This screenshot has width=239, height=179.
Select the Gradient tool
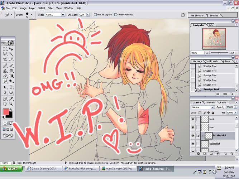pyautogui.click(x=11, y=76)
